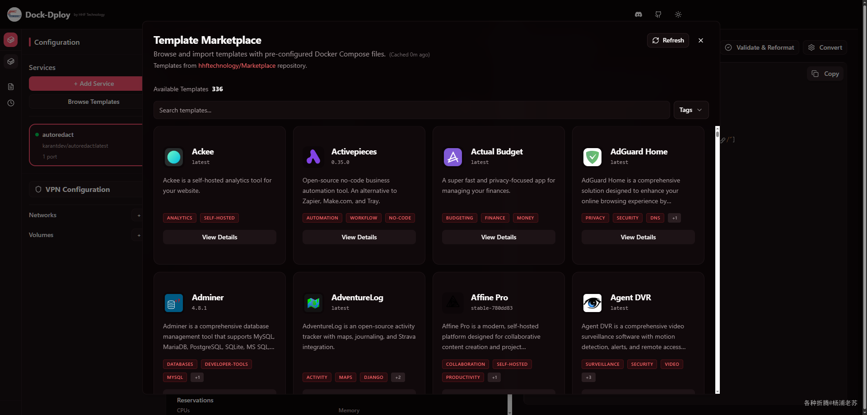Close the Template Marketplace dialog
This screenshot has width=867, height=415.
pos(701,40)
